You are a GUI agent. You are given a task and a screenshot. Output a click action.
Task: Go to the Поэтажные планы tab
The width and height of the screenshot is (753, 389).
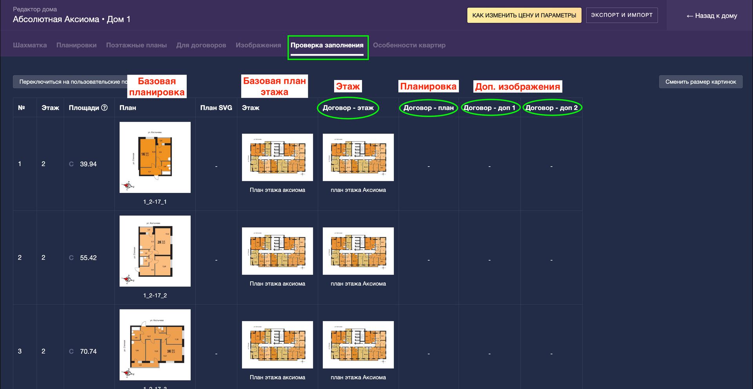click(x=136, y=45)
